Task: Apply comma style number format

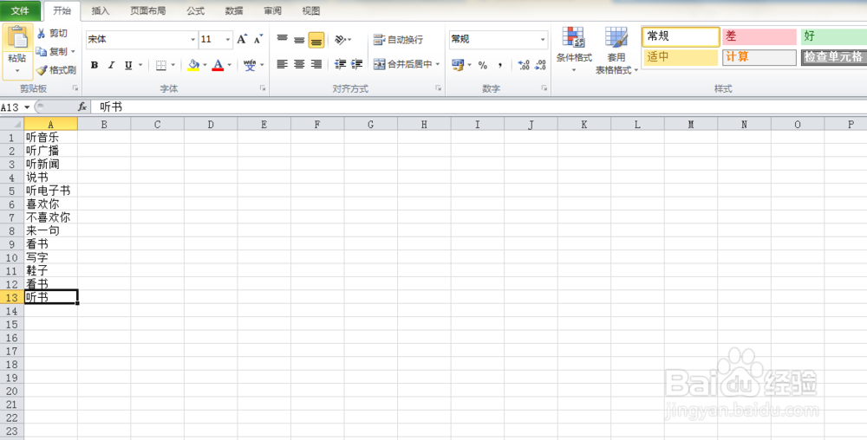Action: coord(500,65)
